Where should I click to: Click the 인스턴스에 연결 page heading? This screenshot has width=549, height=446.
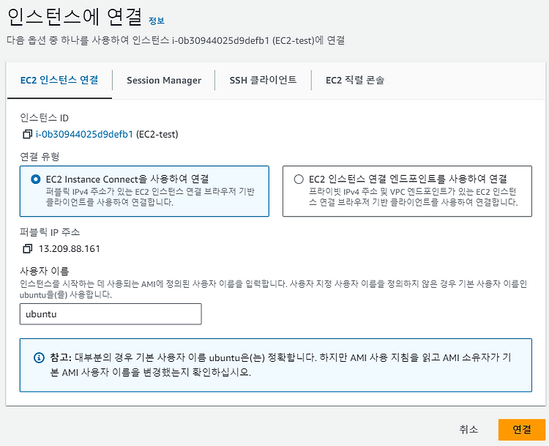[x=74, y=17]
